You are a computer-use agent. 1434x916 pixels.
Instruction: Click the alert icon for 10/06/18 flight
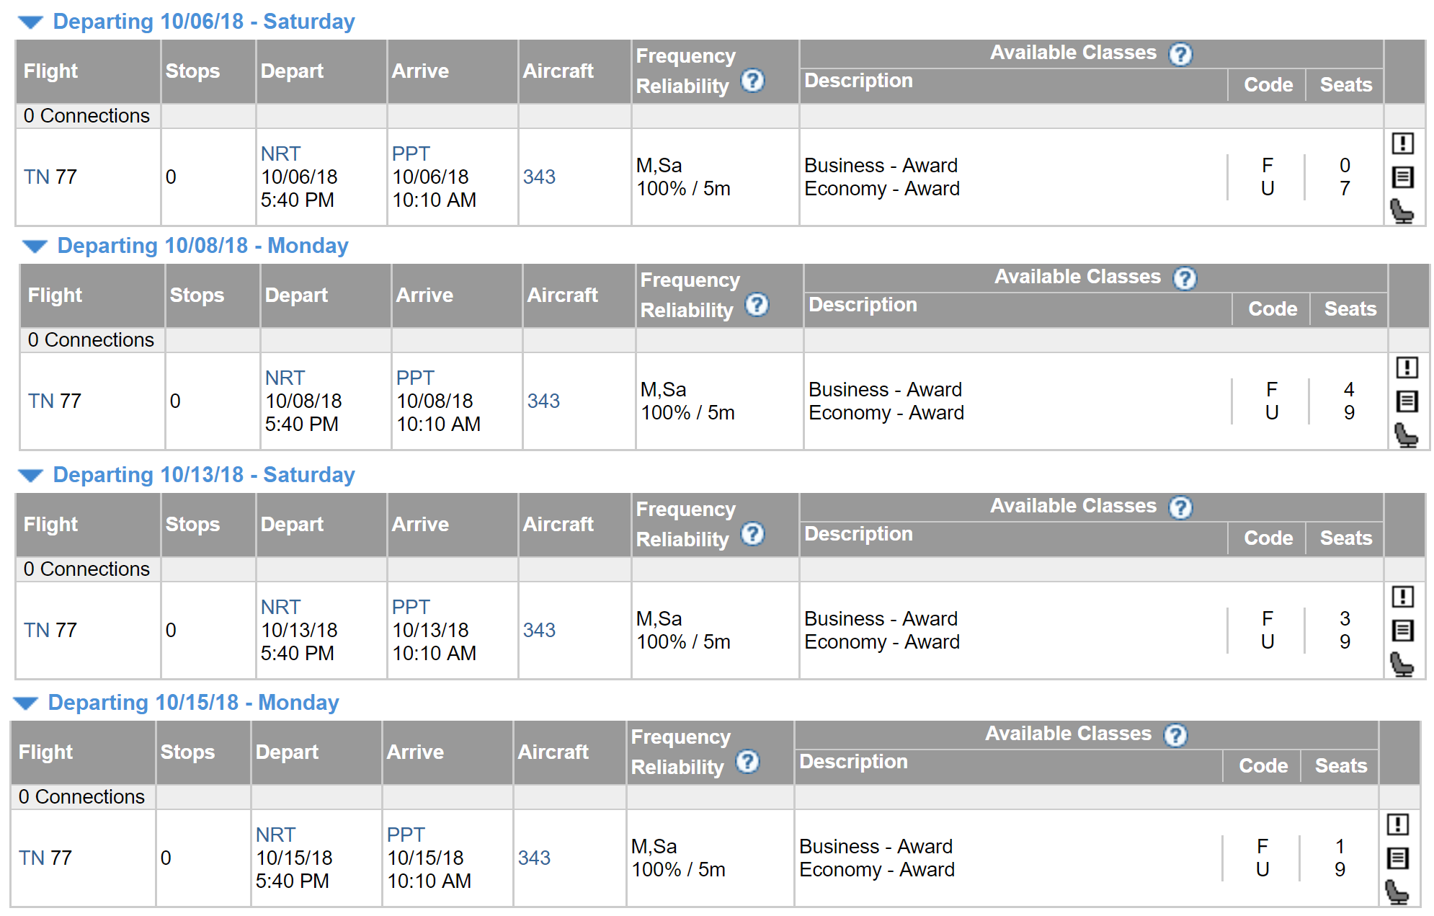coord(1402,143)
